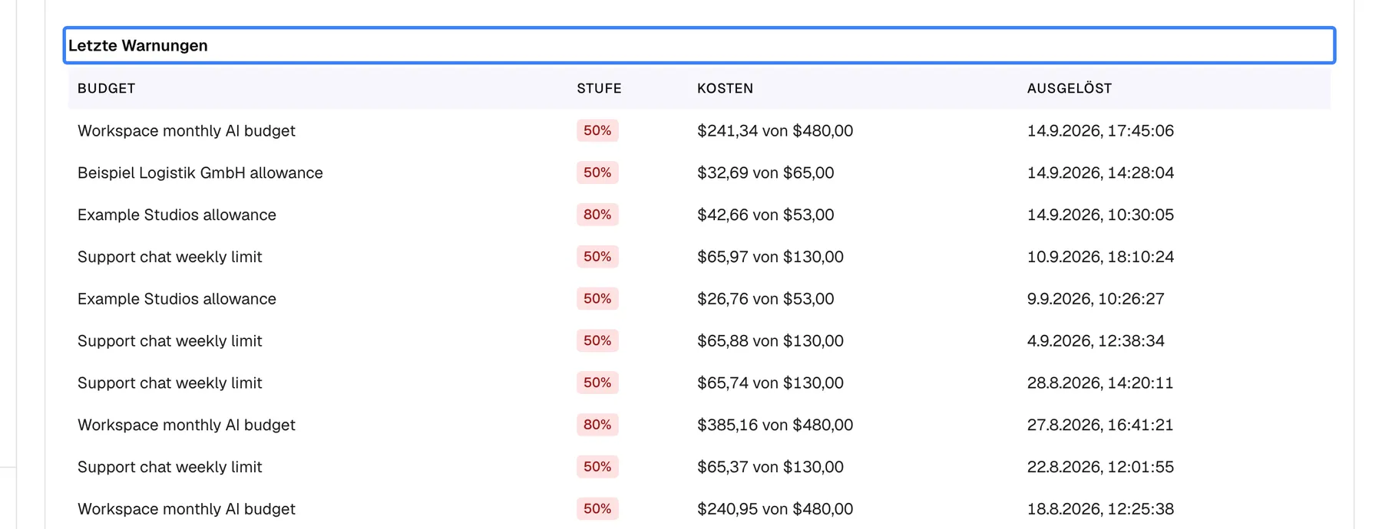Image resolution: width=1382 pixels, height=529 pixels.
Task: Select cost $241,34 von $480,00
Action: [775, 130]
